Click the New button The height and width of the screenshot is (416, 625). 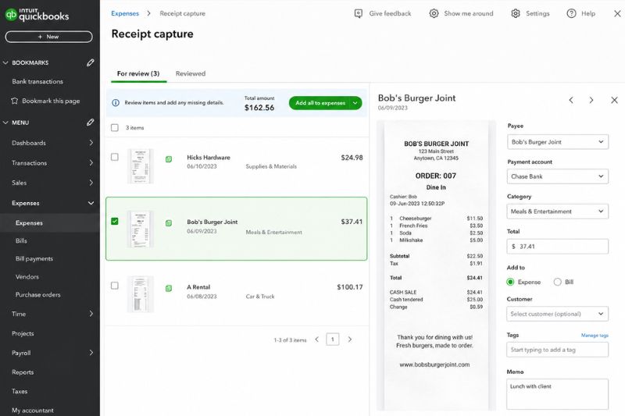48,37
